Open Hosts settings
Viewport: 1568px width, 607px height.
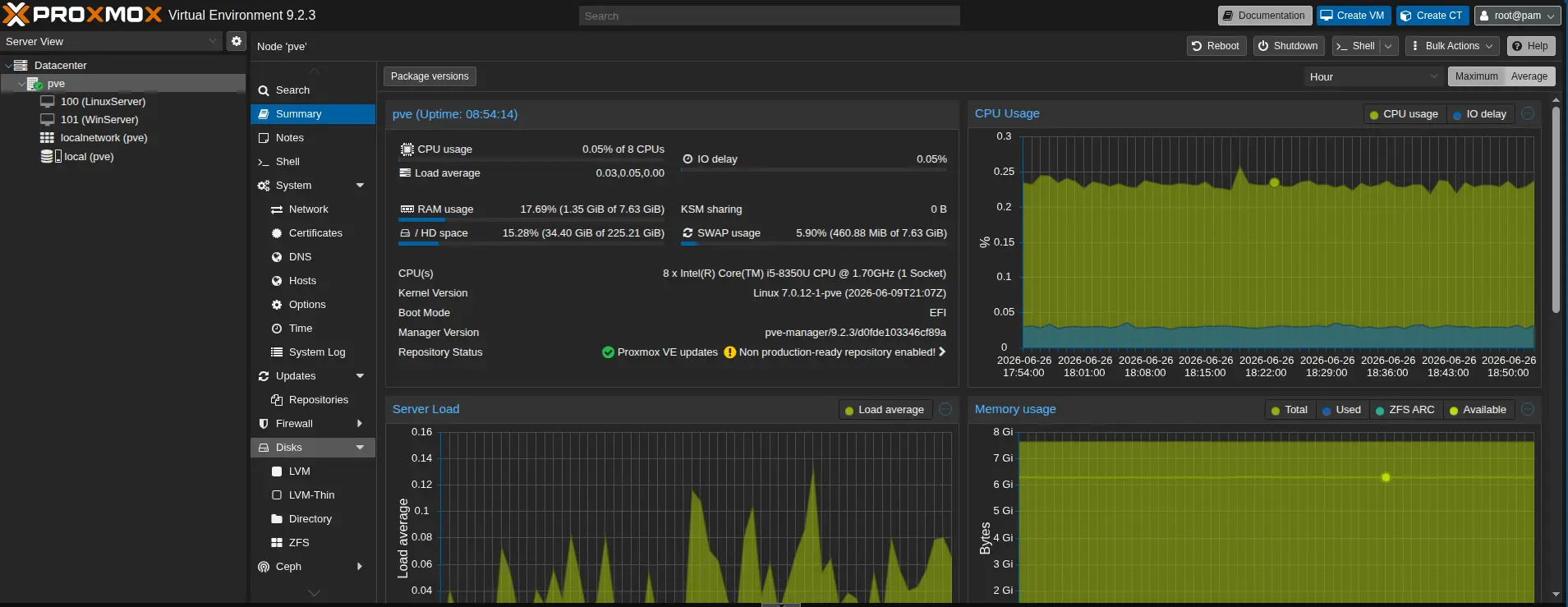click(x=313, y=281)
